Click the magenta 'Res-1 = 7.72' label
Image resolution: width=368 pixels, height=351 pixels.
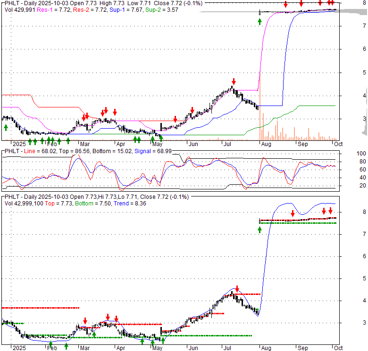click(x=54, y=10)
